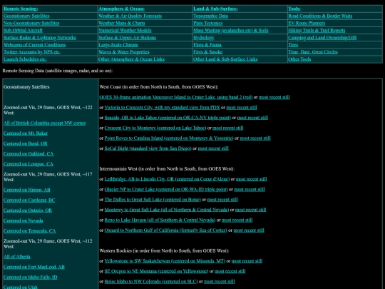385x289 pixels.
Task: Go to Sub-Orbital Aircraft section
Action: coord(23,30)
